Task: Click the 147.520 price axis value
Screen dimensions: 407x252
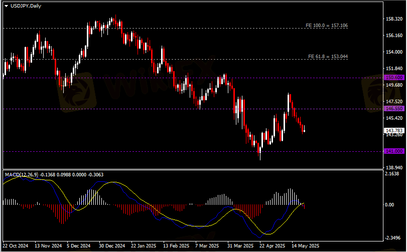Action: [394, 101]
